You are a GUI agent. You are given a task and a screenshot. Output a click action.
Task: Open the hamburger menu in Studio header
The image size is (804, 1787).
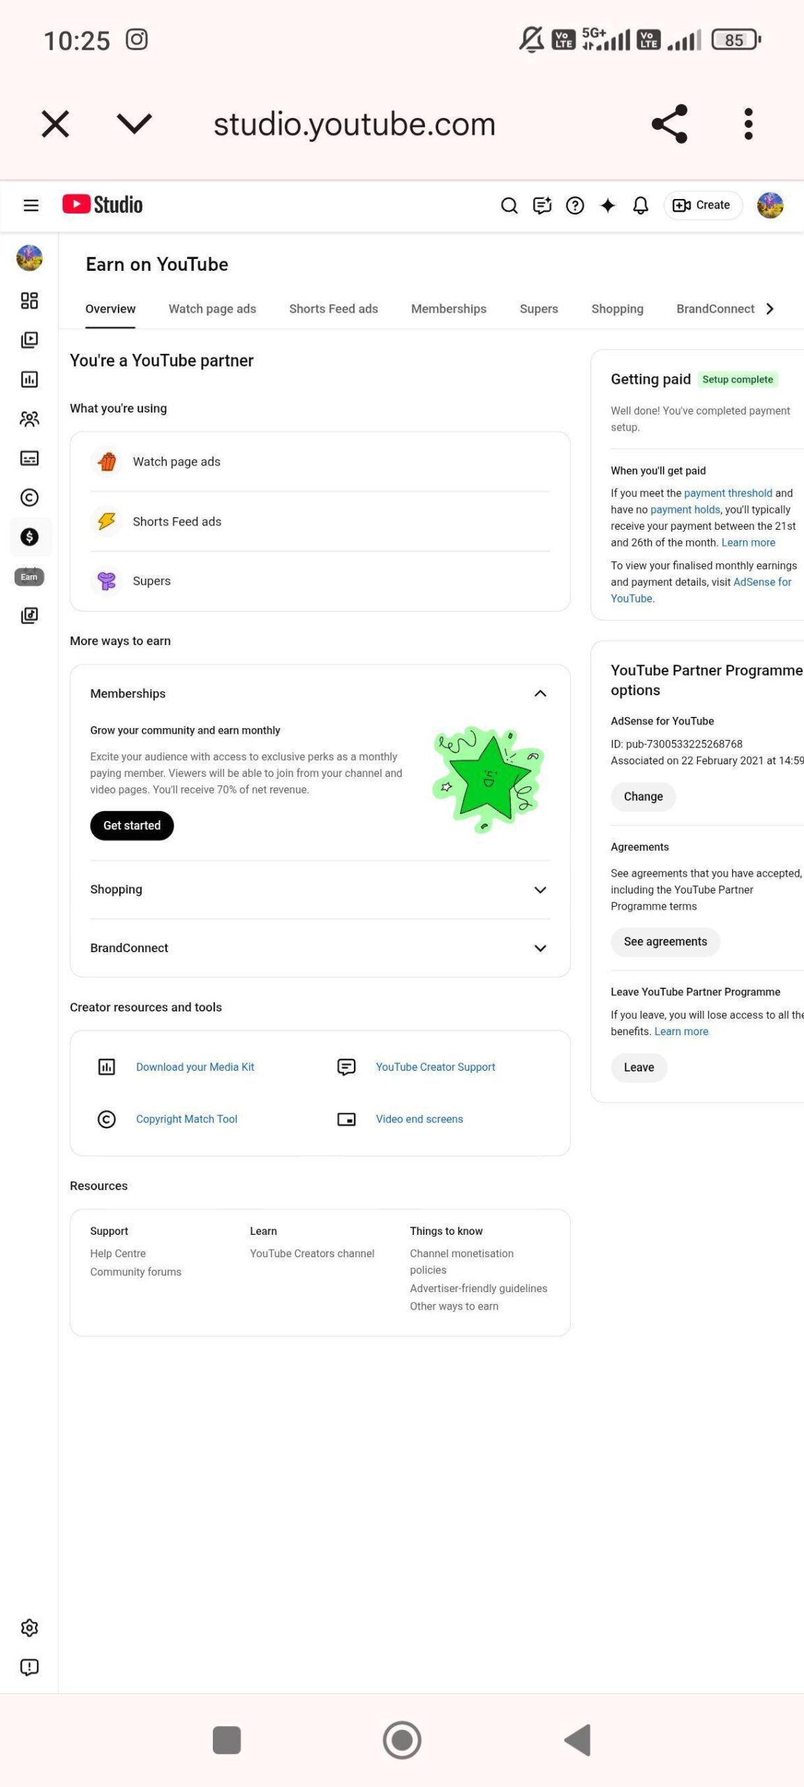31,205
